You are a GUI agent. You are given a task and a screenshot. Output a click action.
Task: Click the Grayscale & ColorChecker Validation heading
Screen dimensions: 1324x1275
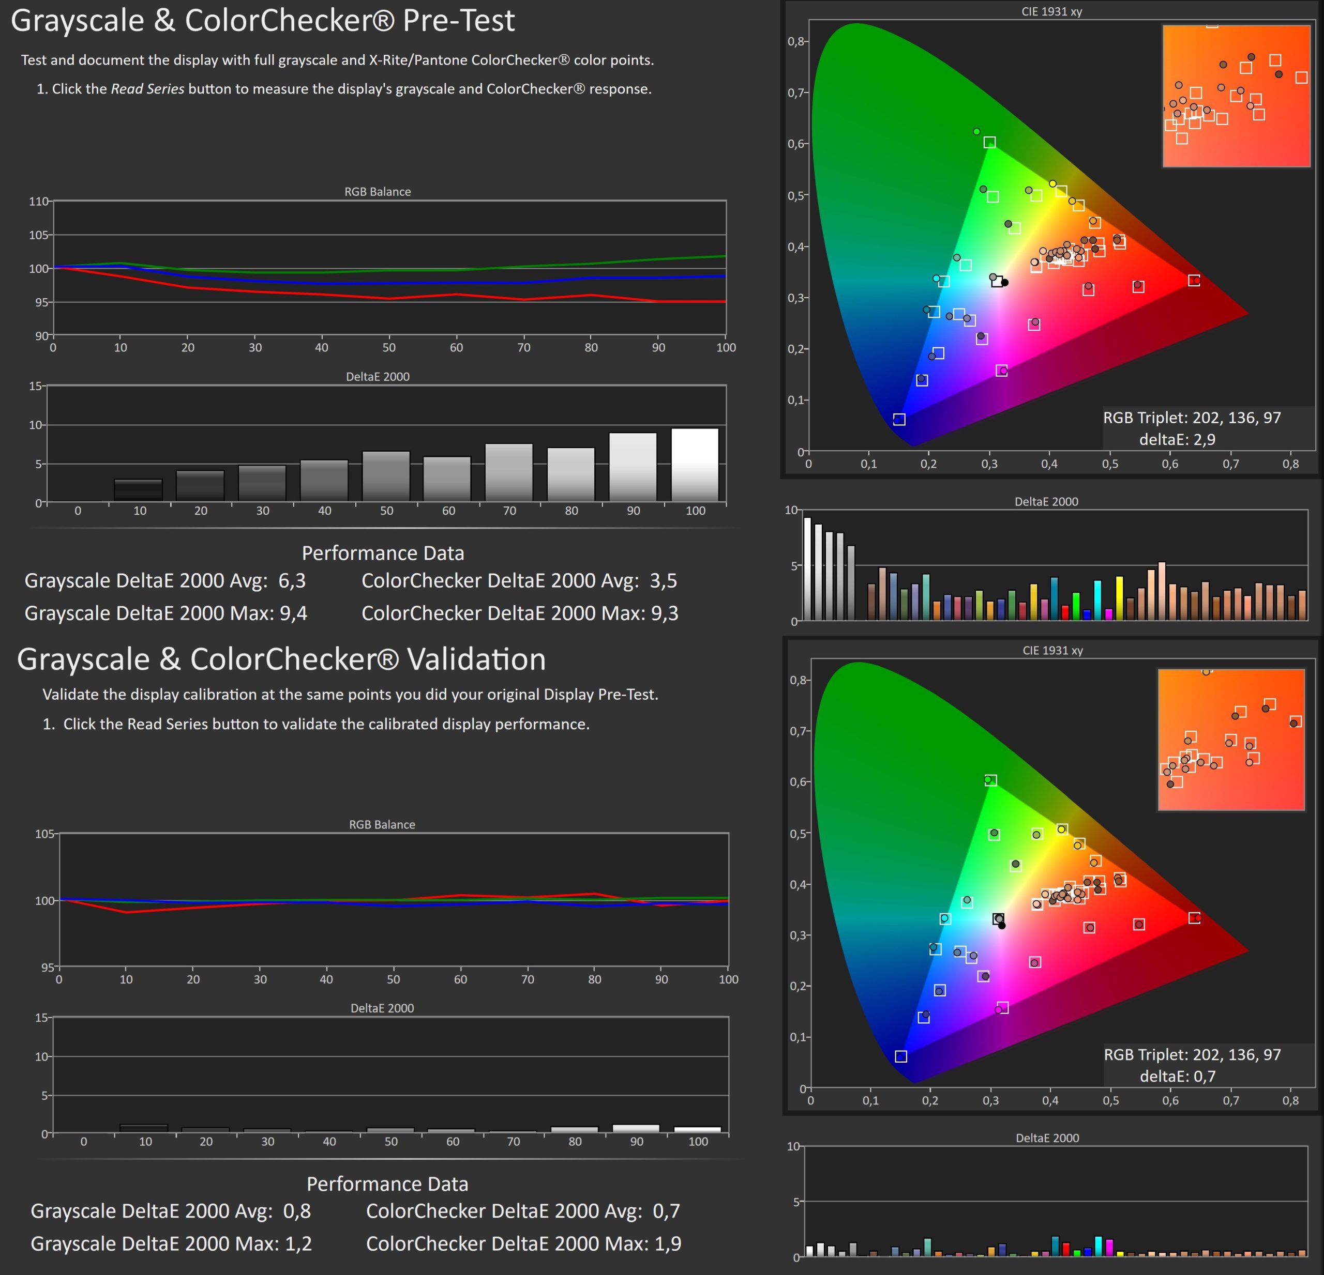281,659
